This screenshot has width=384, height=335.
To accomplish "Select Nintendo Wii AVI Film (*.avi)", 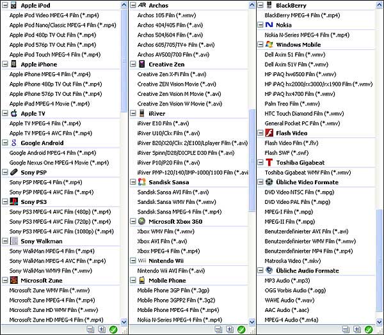I will tap(171, 270).
